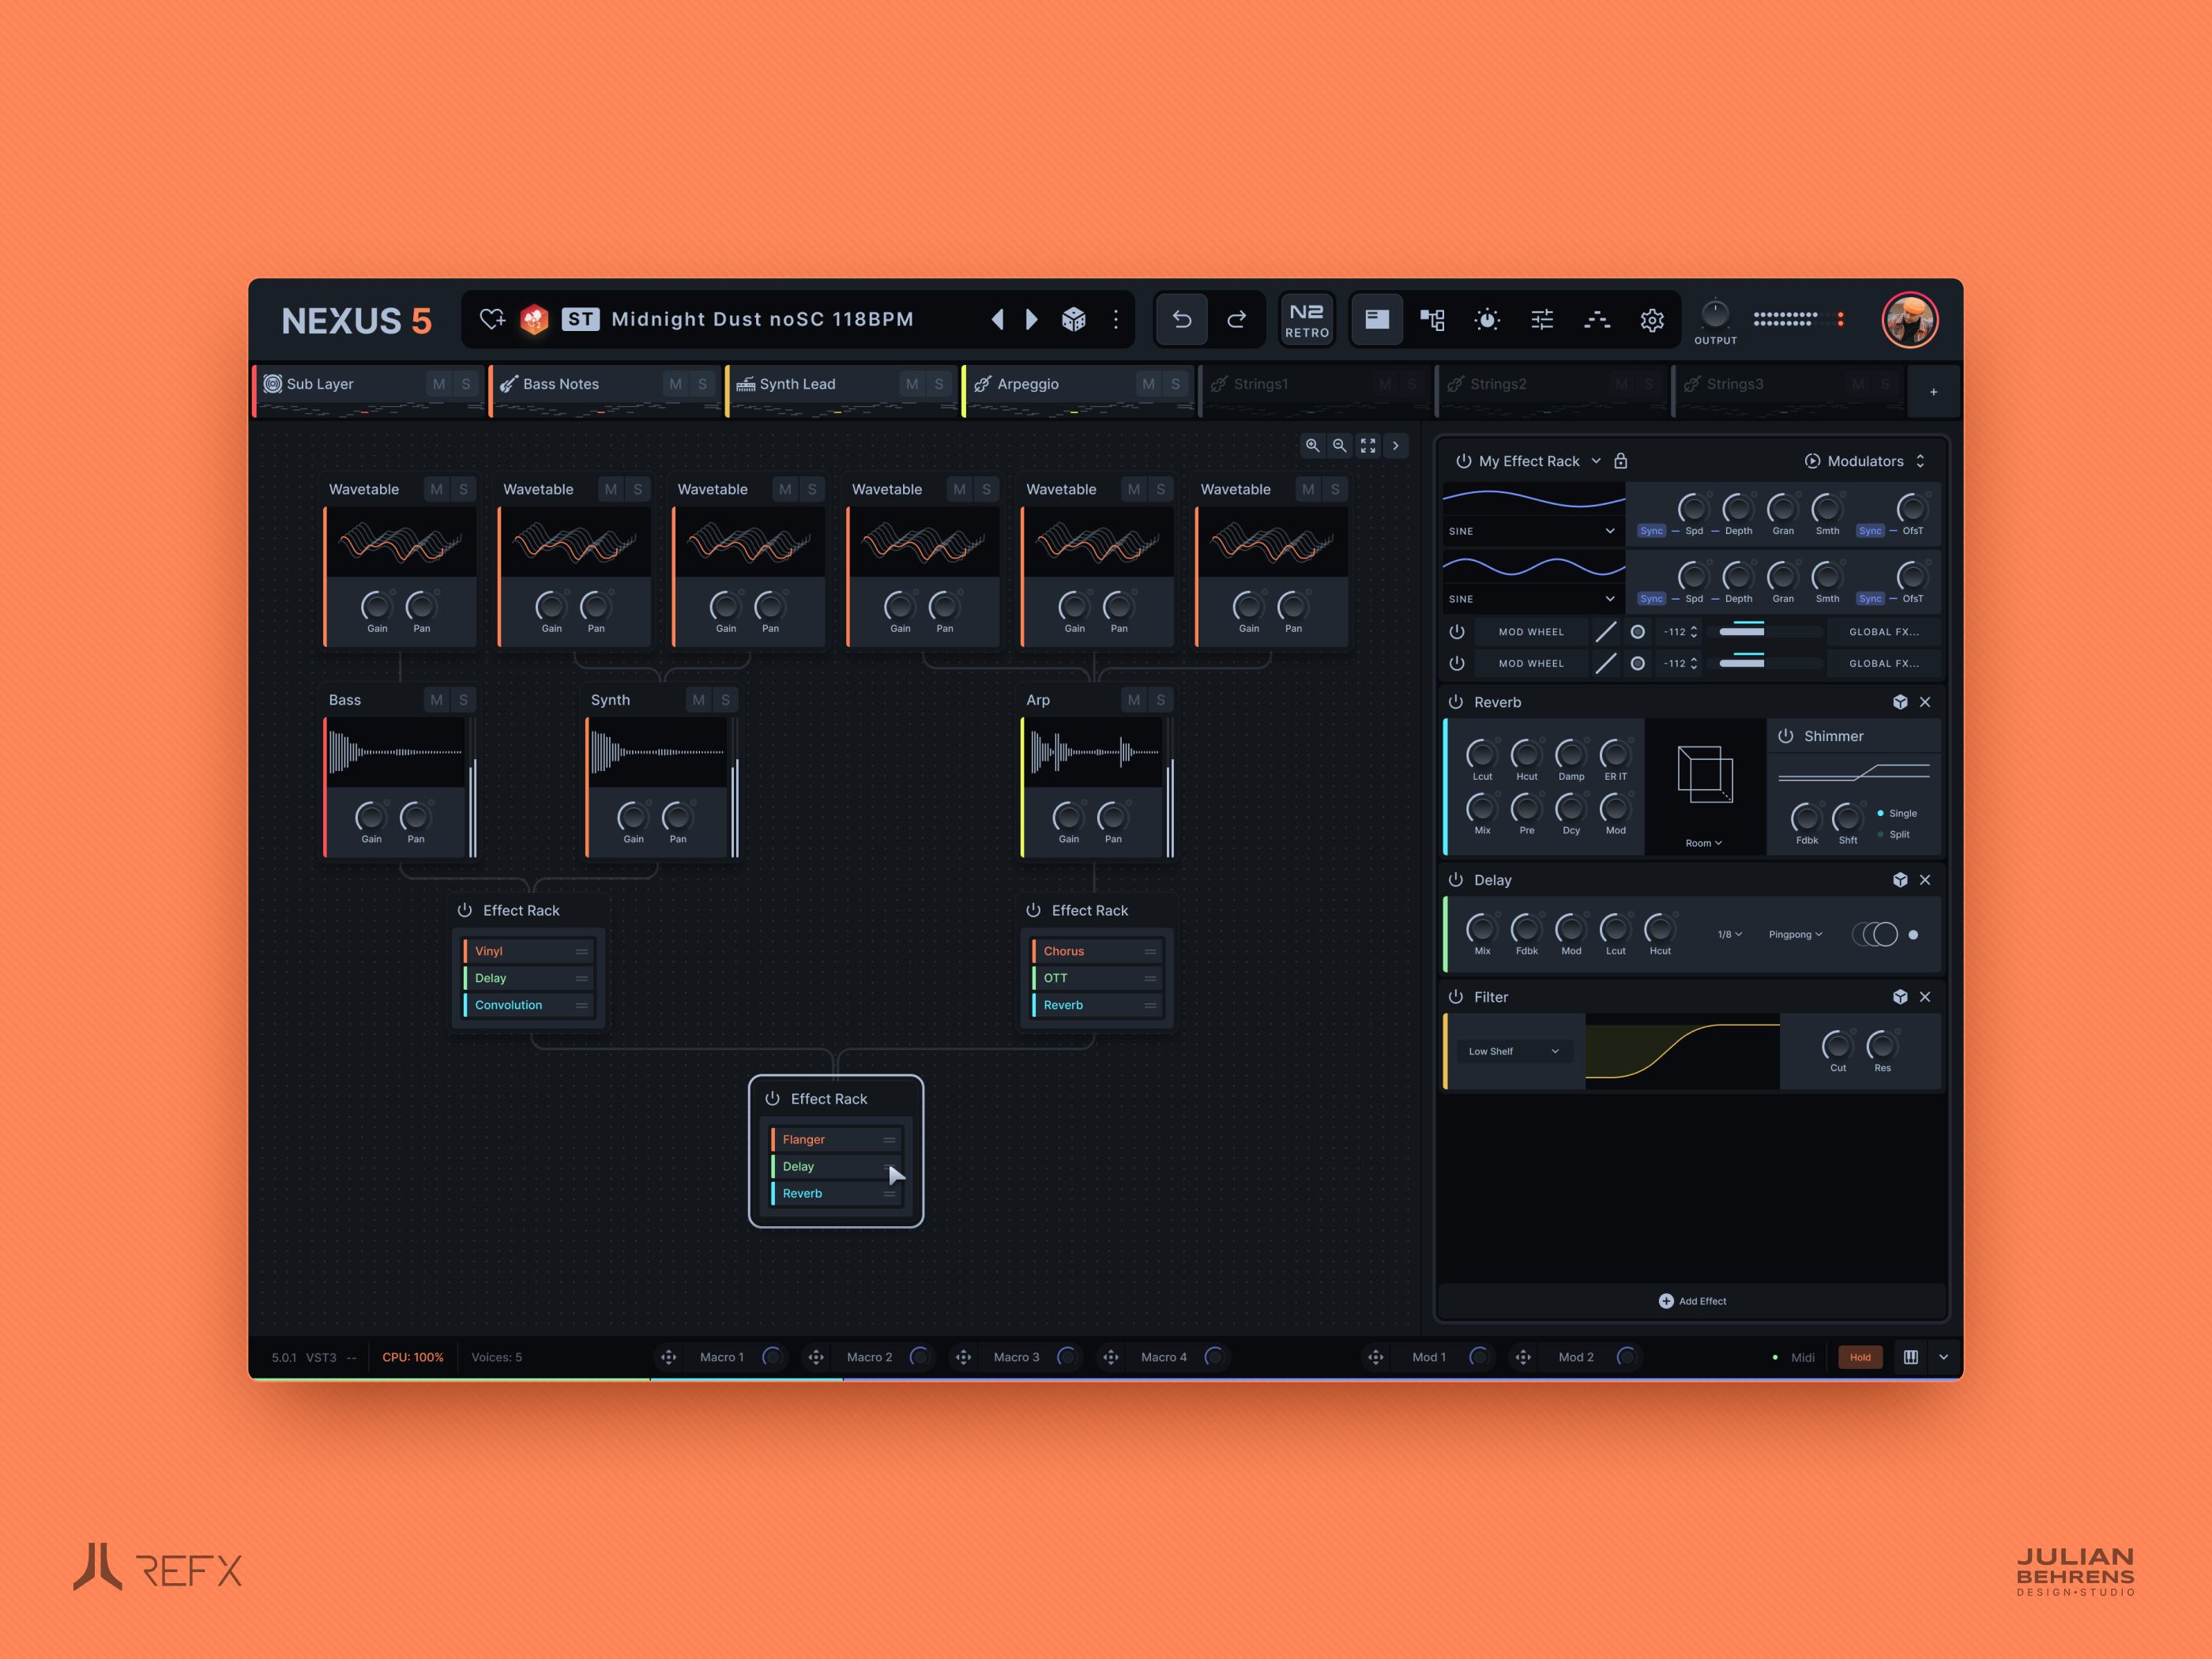Click the favorite heart icon
Image resolution: width=2212 pixels, height=1659 pixels.
[492, 319]
